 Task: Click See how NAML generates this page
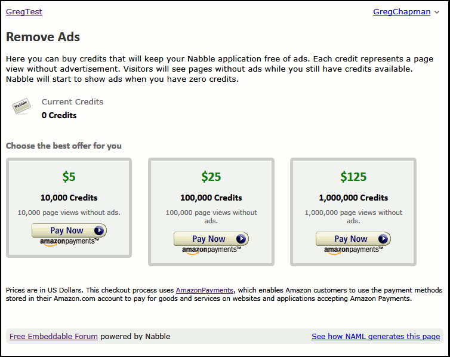tap(375, 336)
